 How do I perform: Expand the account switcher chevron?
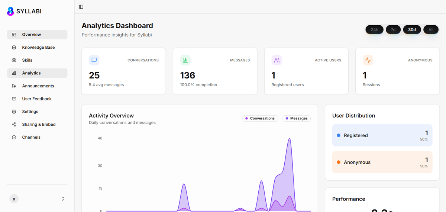coord(62,199)
